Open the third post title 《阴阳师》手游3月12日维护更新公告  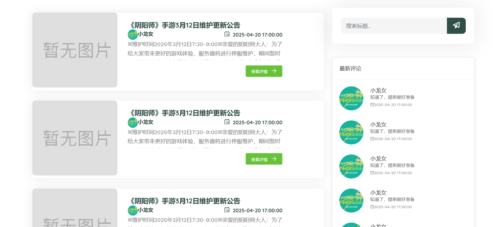(184, 201)
